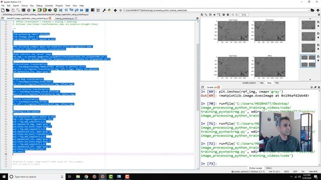Image resolution: width=321 pixels, height=180 pixels.
Task: Open the notification center icon
Action: click(316, 176)
